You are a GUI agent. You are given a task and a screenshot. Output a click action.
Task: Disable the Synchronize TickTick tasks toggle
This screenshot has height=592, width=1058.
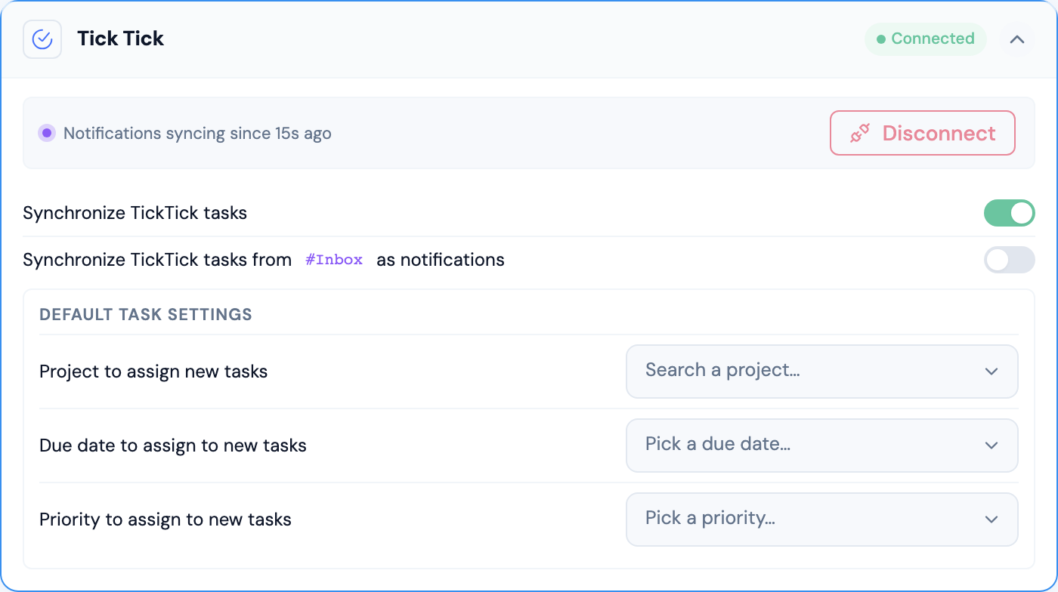[1010, 213]
